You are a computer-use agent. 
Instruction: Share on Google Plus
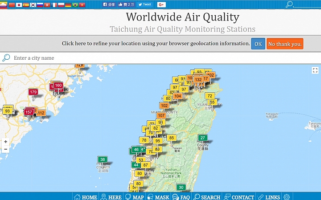pos(161,4)
